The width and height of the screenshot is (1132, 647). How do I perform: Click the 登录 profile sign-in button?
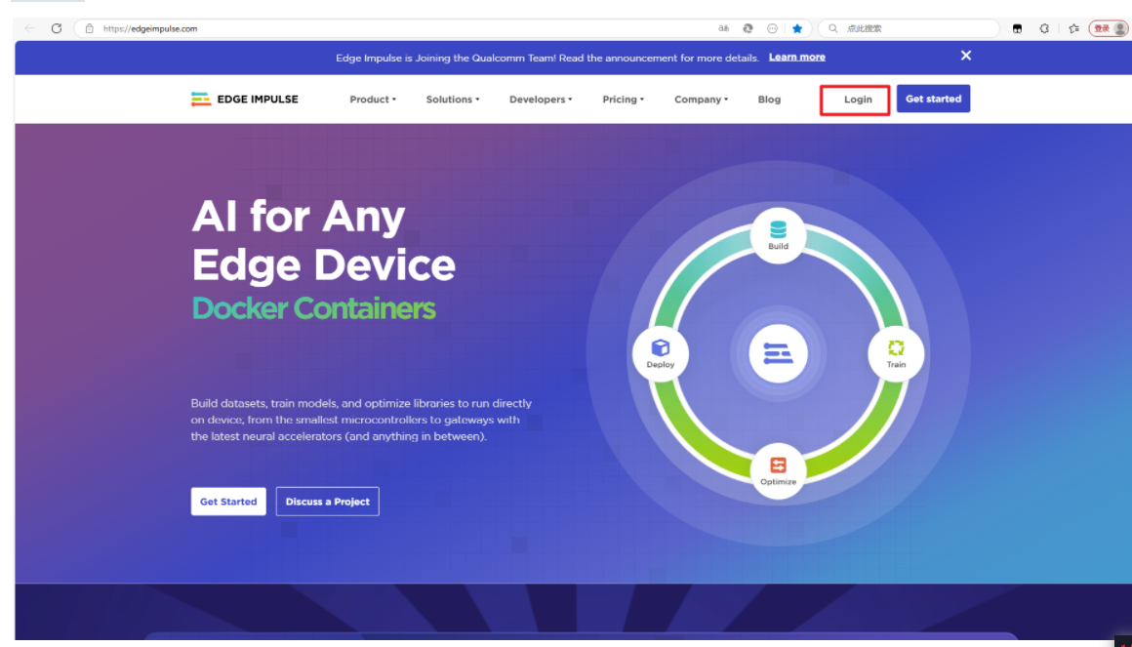pyautogui.click(x=1108, y=29)
